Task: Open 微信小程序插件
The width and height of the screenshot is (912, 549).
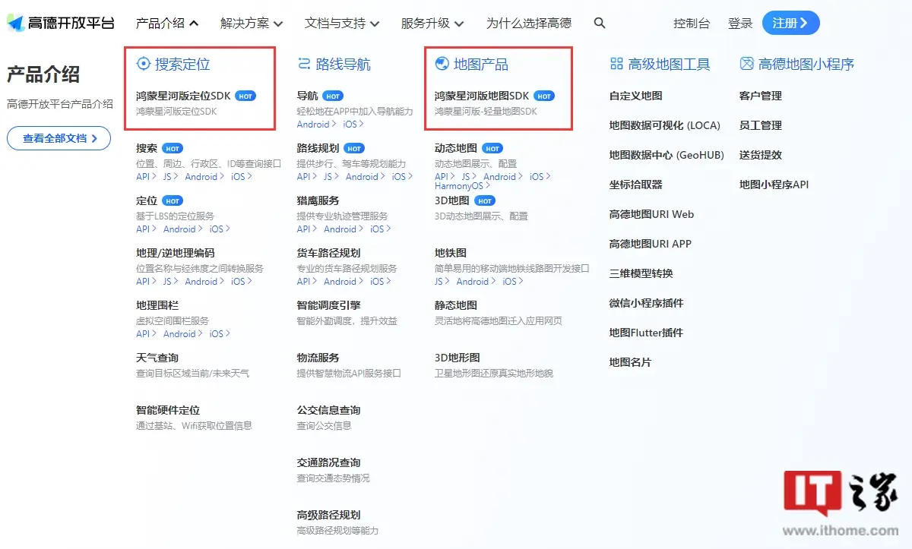Action: pyautogui.click(x=647, y=303)
